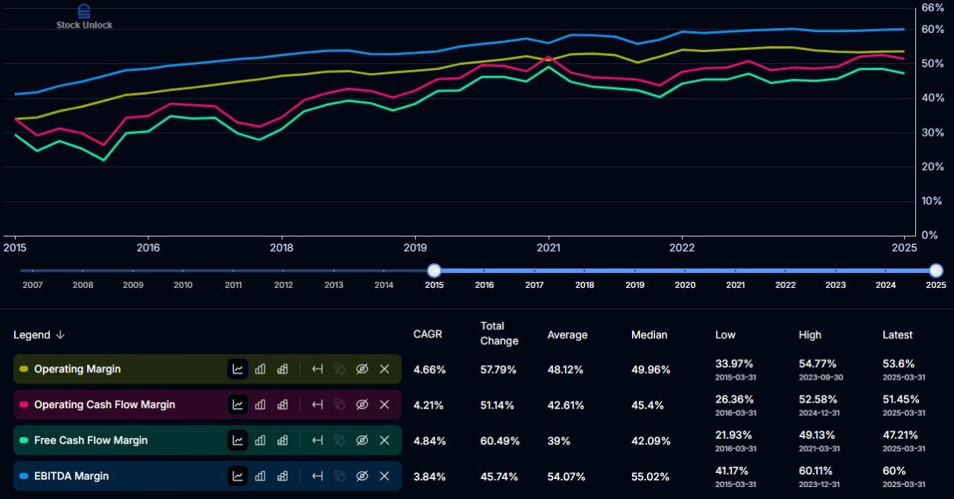Sort the Legend using the down arrow

coord(60,335)
